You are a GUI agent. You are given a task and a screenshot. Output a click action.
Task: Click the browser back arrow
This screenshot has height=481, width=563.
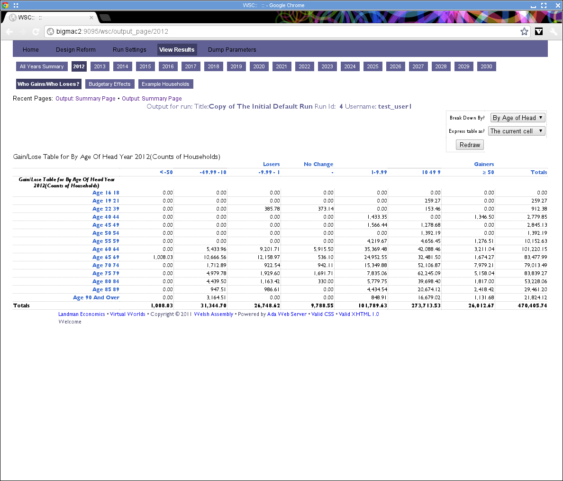(x=9, y=32)
